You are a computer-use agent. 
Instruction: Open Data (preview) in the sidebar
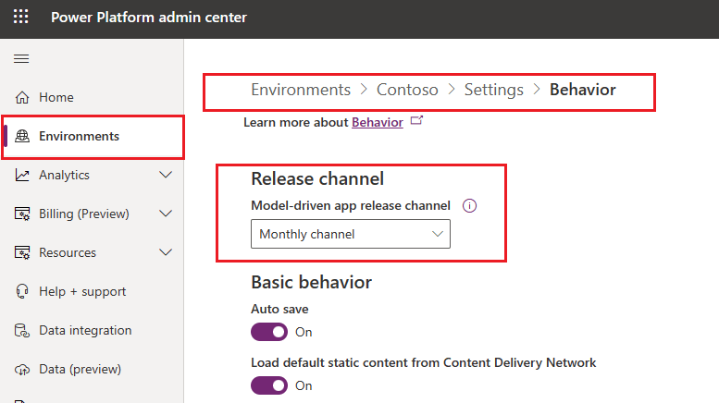pos(80,369)
